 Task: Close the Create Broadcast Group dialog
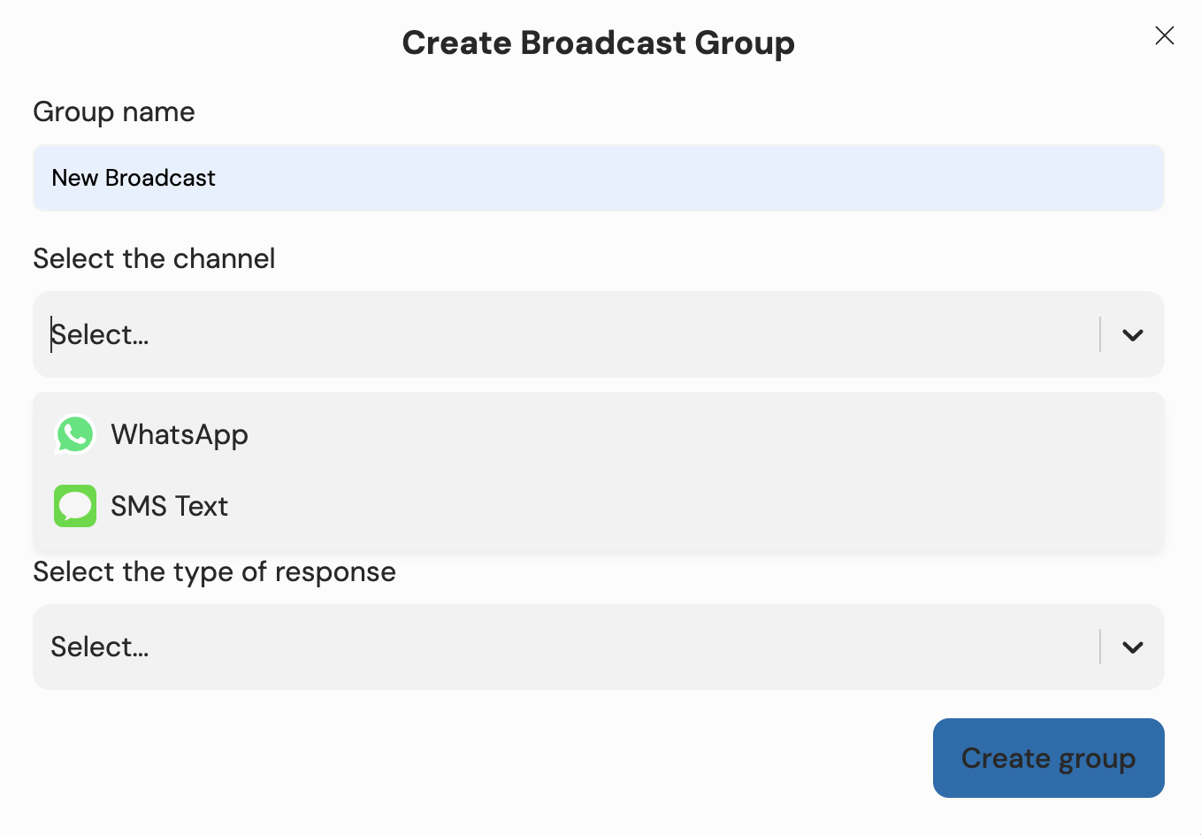point(1165,35)
